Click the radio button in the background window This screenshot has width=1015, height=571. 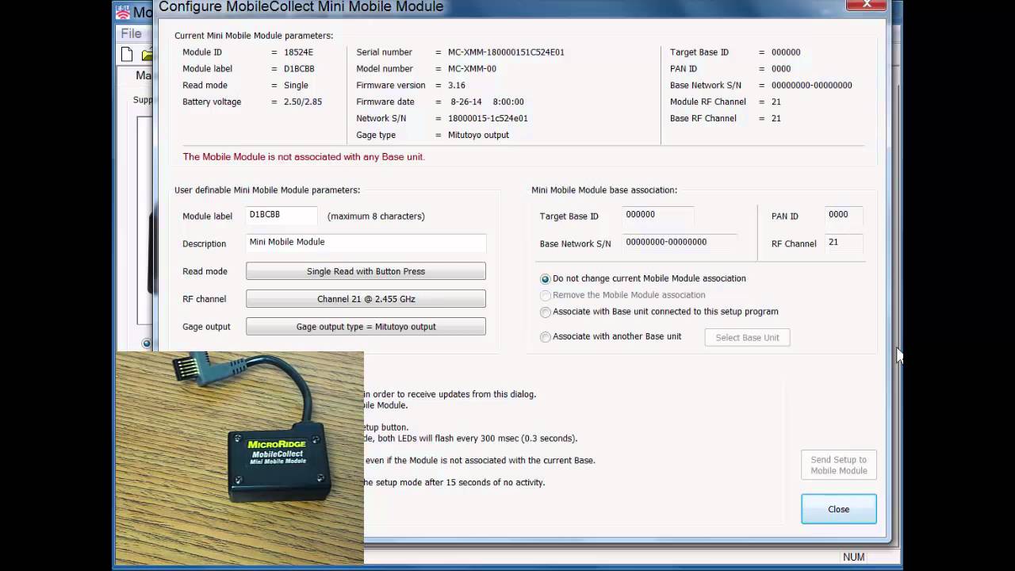[147, 343]
